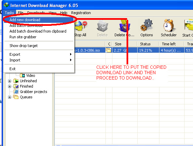This screenshot has width=193, height=146.
Task: Click the 2.27 GB size cell
Action: [125, 50]
